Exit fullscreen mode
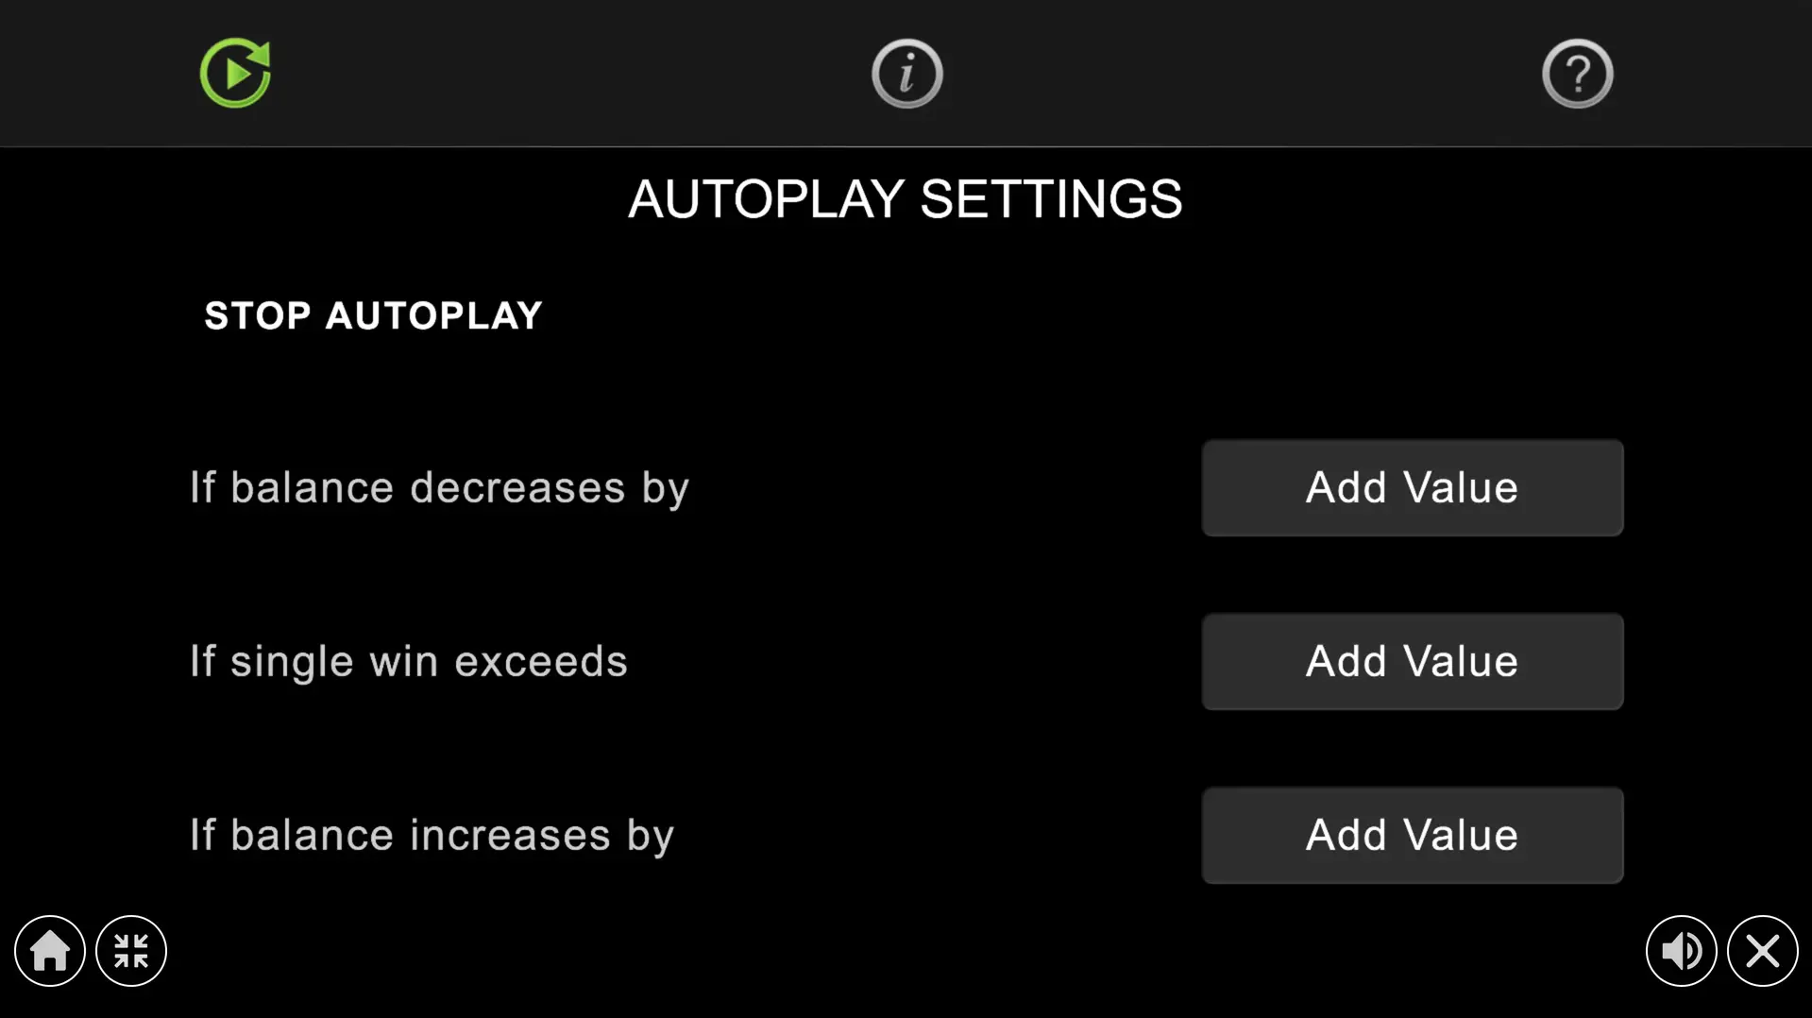The height and width of the screenshot is (1018, 1812). pos(131,950)
